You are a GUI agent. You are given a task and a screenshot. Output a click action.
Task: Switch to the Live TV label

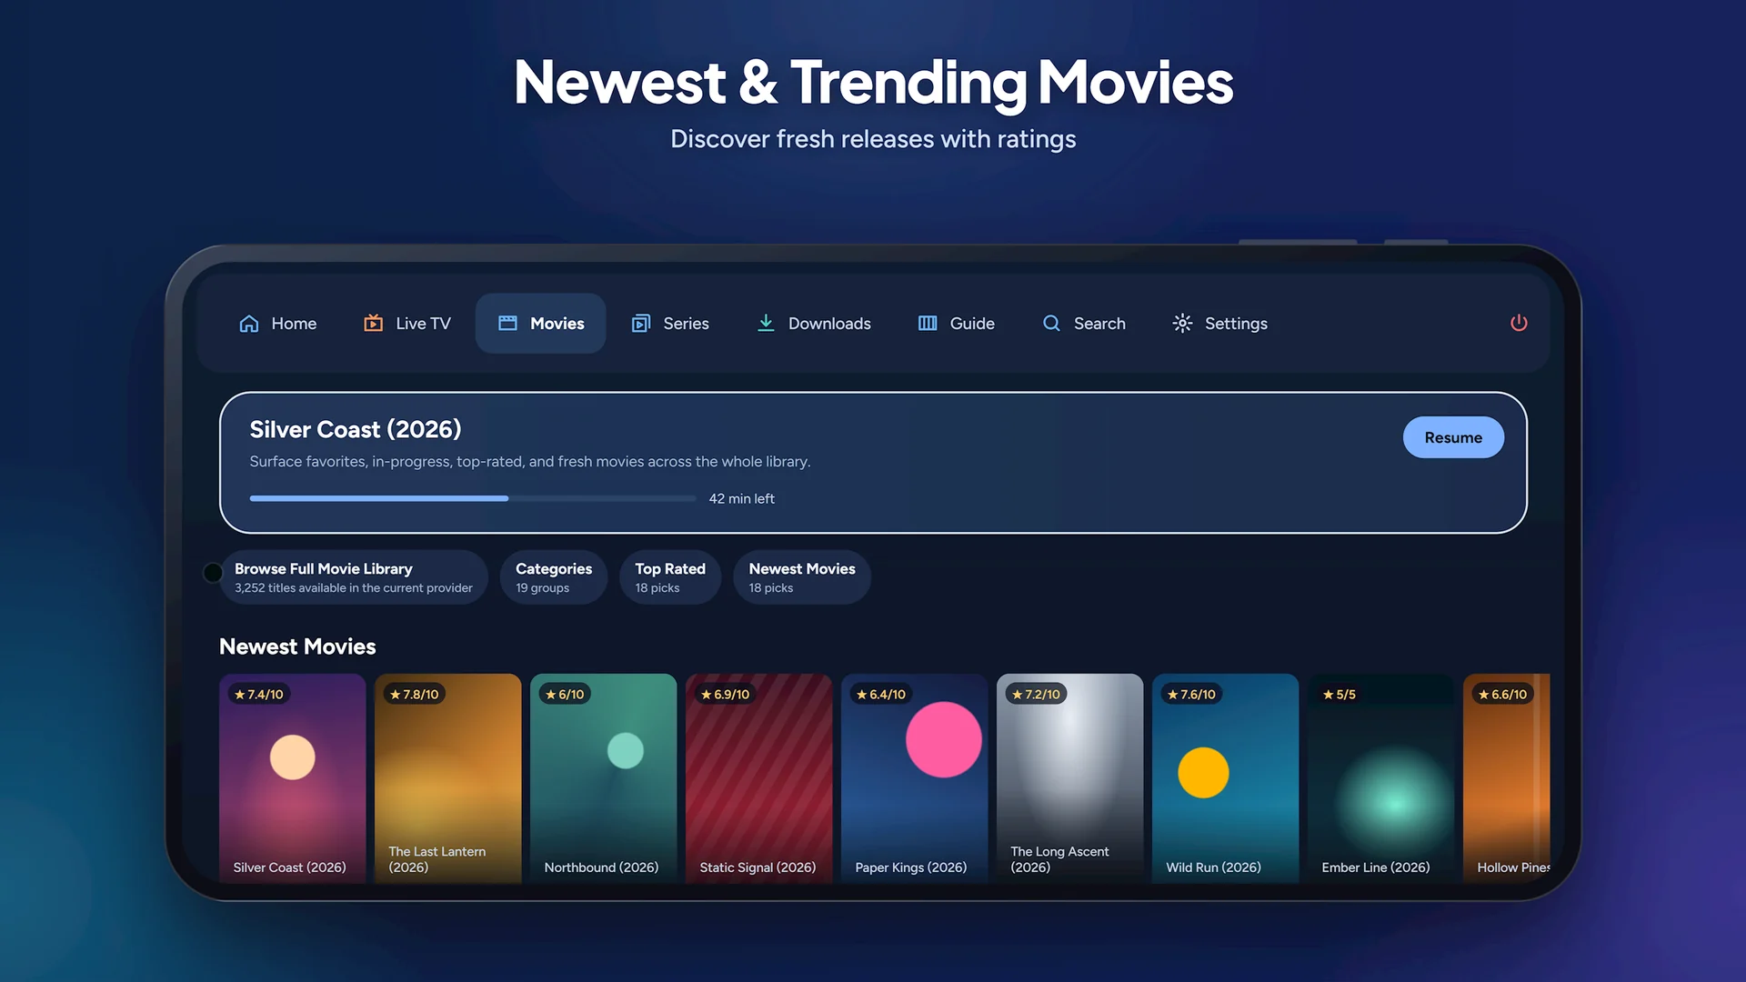[423, 324]
